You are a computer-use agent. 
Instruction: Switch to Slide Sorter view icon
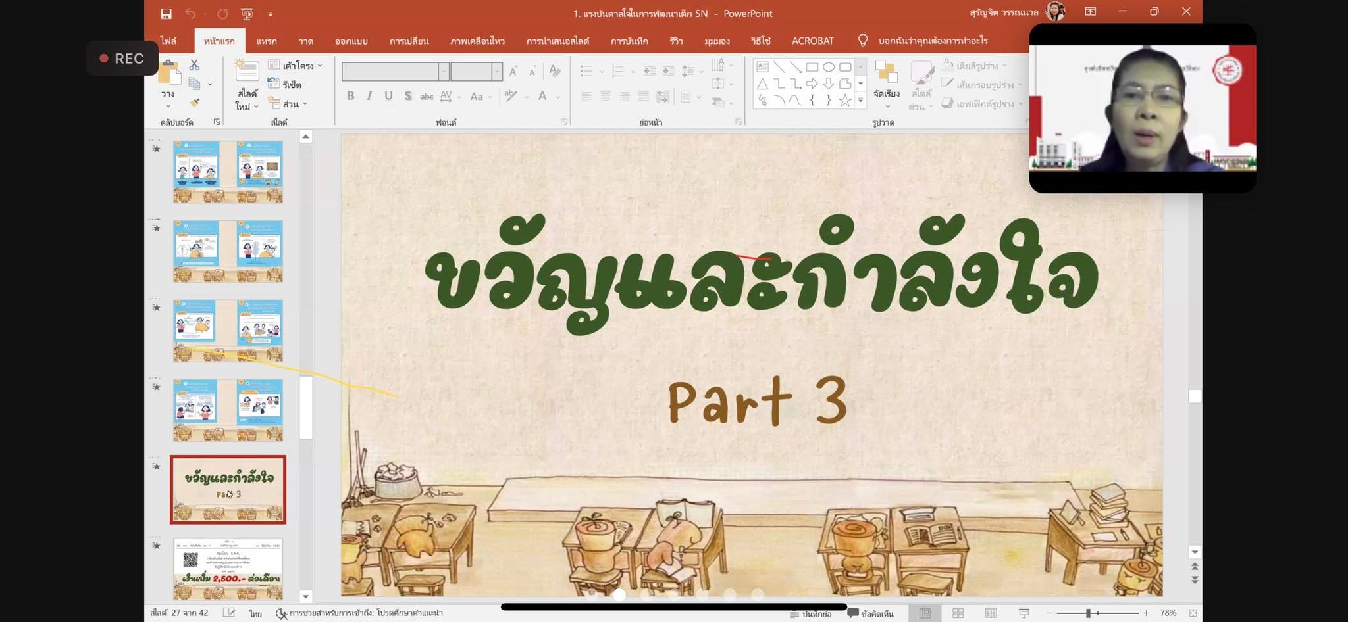point(958,613)
